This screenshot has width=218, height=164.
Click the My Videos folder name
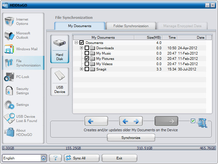105,64
